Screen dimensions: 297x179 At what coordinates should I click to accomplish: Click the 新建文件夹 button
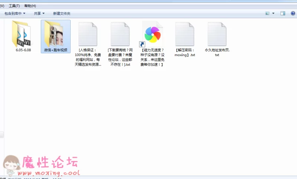[x=62, y=13]
